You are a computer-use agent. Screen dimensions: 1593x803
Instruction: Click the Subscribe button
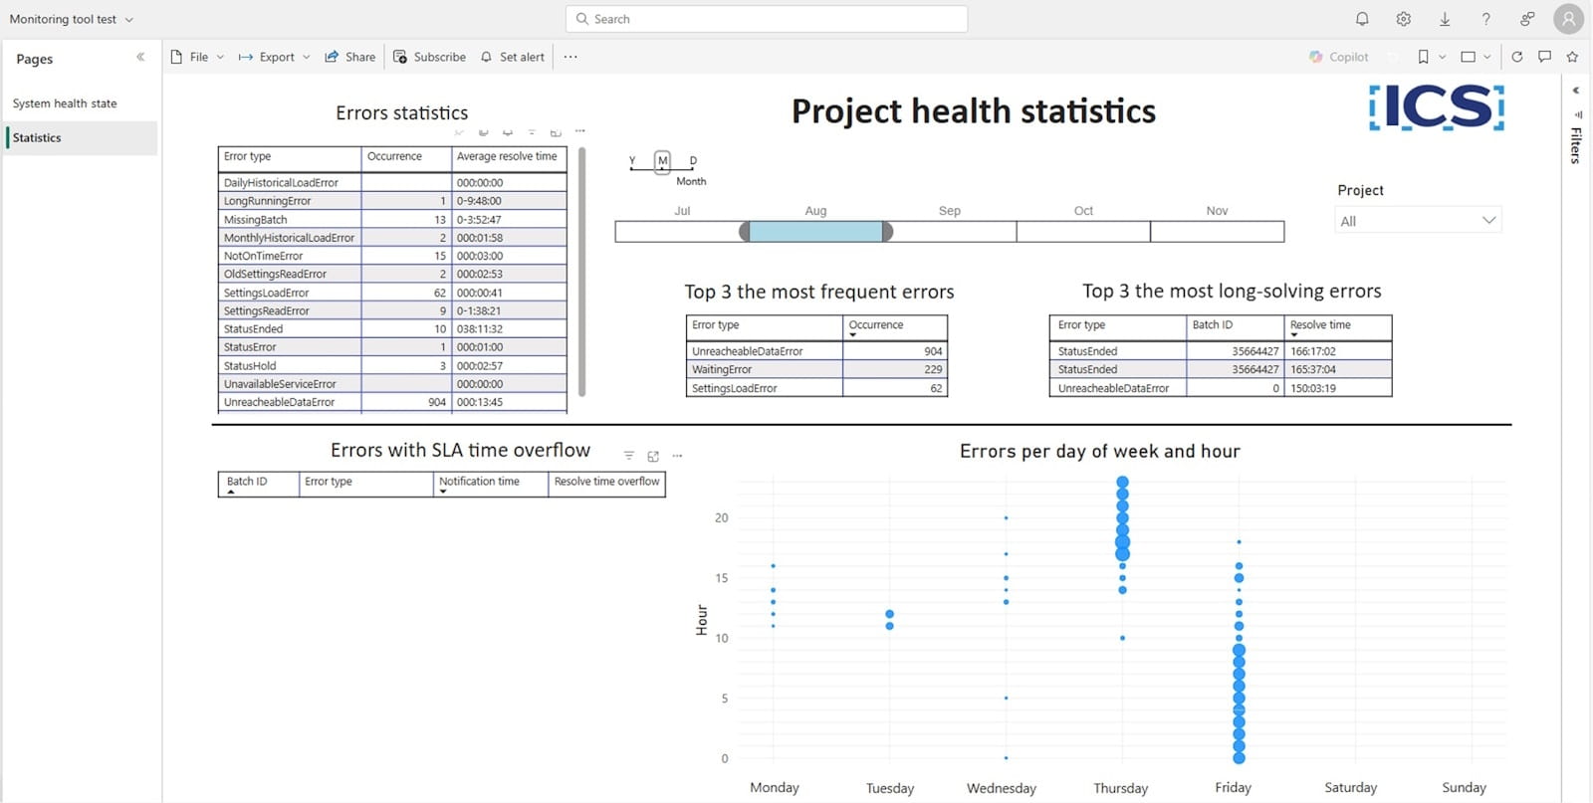coord(429,57)
